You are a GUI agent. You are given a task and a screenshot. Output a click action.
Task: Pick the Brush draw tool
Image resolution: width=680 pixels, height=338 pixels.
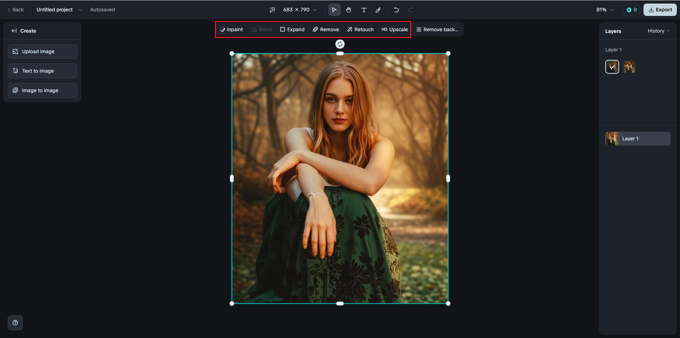[378, 10]
